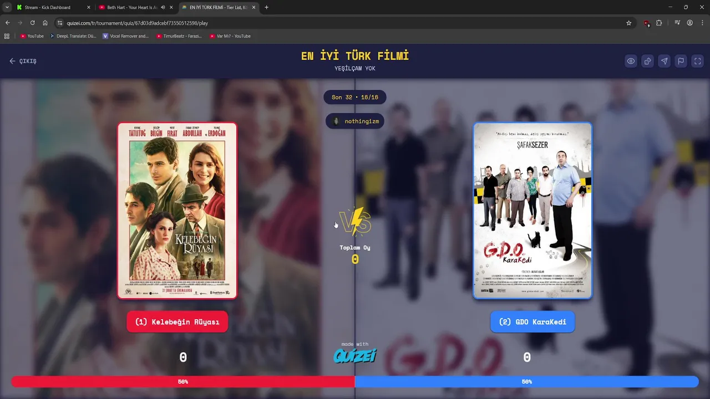Click the Son 32 • 16/16 round indicator
This screenshot has height=399, width=710.
click(x=355, y=97)
